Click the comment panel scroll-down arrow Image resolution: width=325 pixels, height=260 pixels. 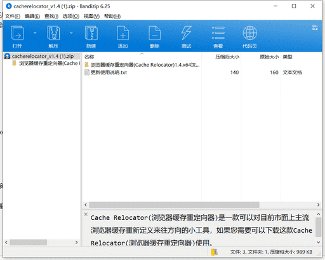(319, 242)
